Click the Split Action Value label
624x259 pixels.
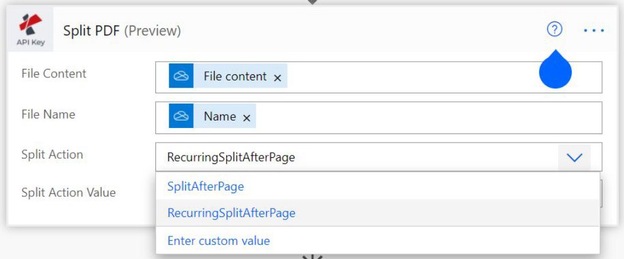click(x=68, y=193)
